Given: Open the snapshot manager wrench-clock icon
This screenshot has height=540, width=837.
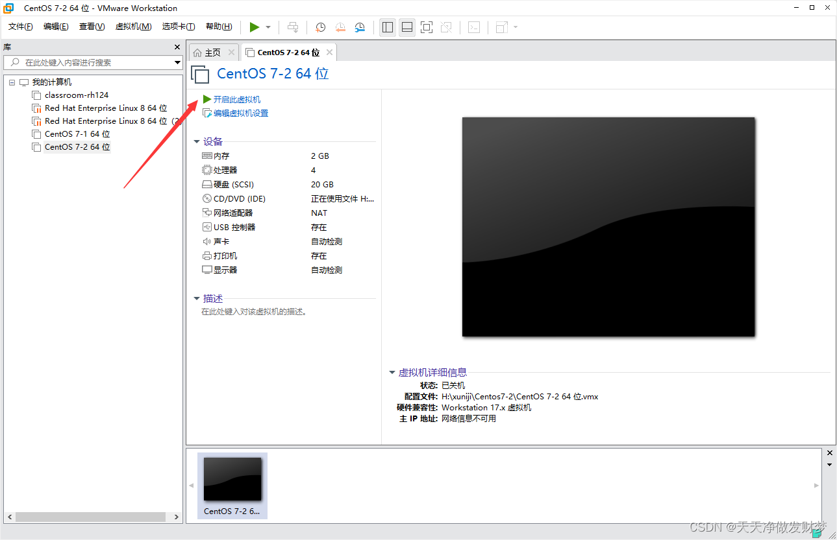Looking at the screenshot, I should tap(360, 27).
